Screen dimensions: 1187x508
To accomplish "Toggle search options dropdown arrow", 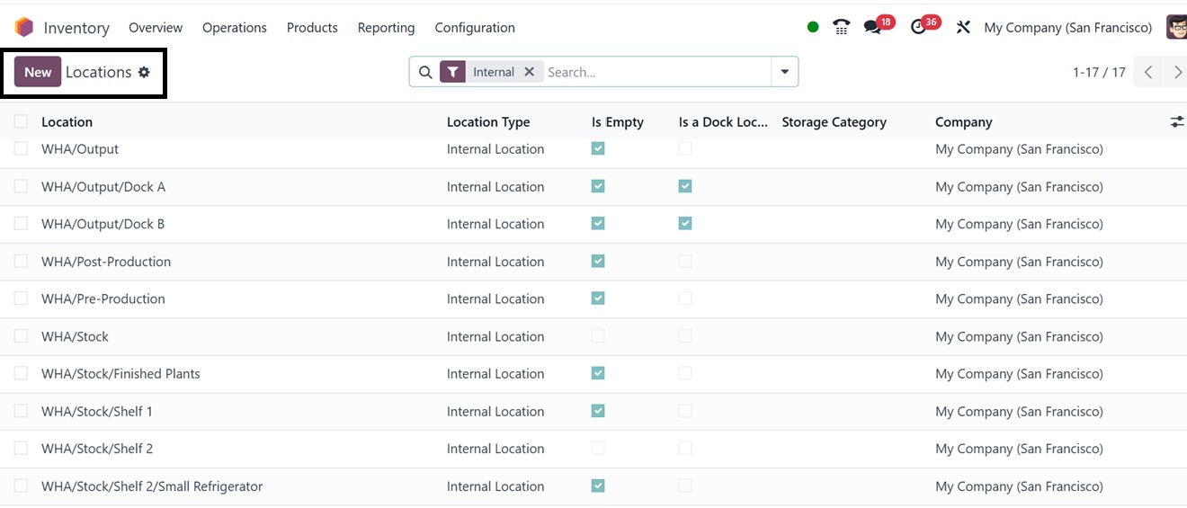I will (784, 72).
